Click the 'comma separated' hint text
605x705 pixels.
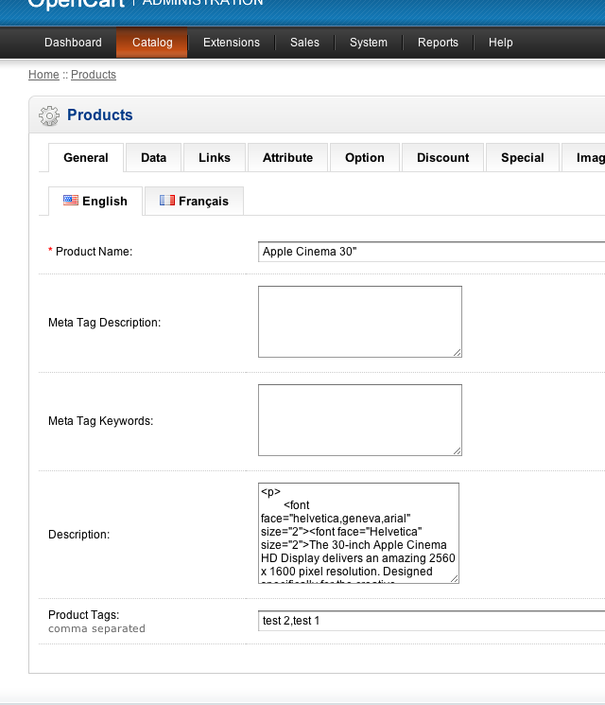pos(96,628)
